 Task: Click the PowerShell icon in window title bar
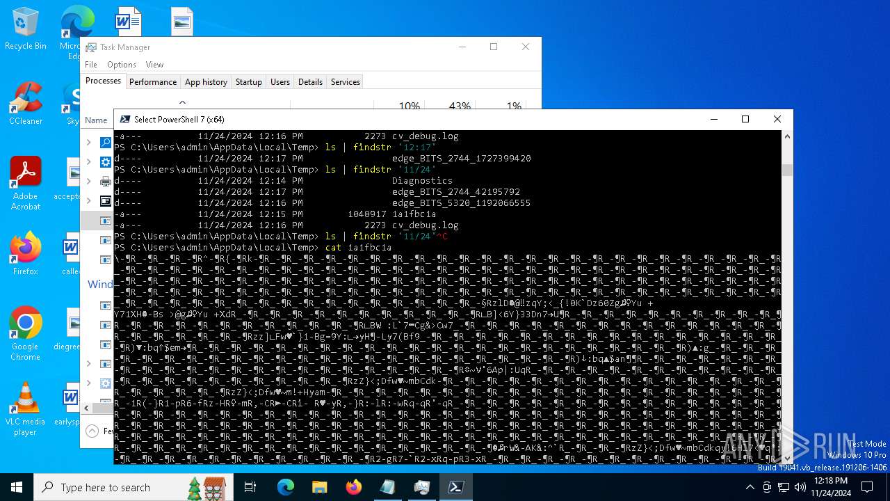(125, 119)
